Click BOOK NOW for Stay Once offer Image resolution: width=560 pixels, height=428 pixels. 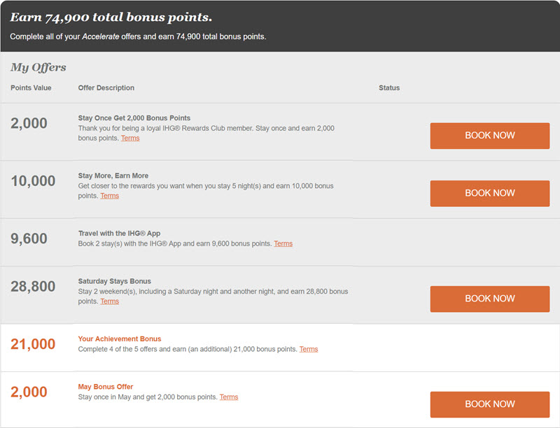489,136
